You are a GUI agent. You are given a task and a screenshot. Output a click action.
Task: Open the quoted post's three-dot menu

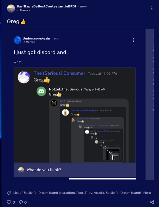[x=134, y=40]
